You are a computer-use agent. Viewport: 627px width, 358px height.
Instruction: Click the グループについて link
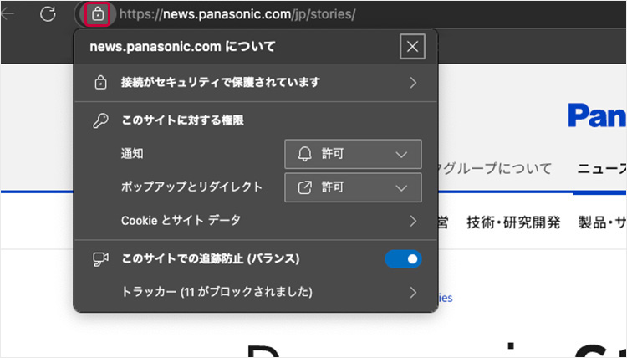pyautogui.click(x=495, y=168)
